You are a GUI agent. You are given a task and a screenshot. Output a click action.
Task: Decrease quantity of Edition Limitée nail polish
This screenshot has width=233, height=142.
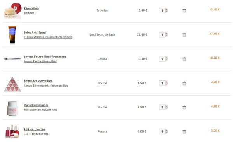click(166, 133)
